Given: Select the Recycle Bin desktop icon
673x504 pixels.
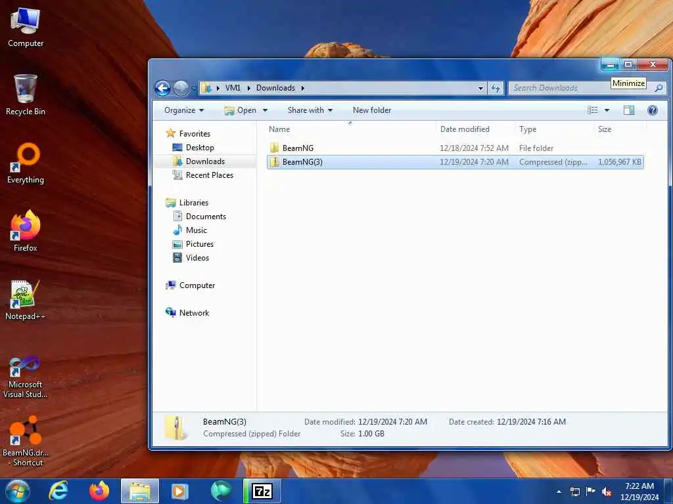Looking at the screenshot, I should pos(26,94).
